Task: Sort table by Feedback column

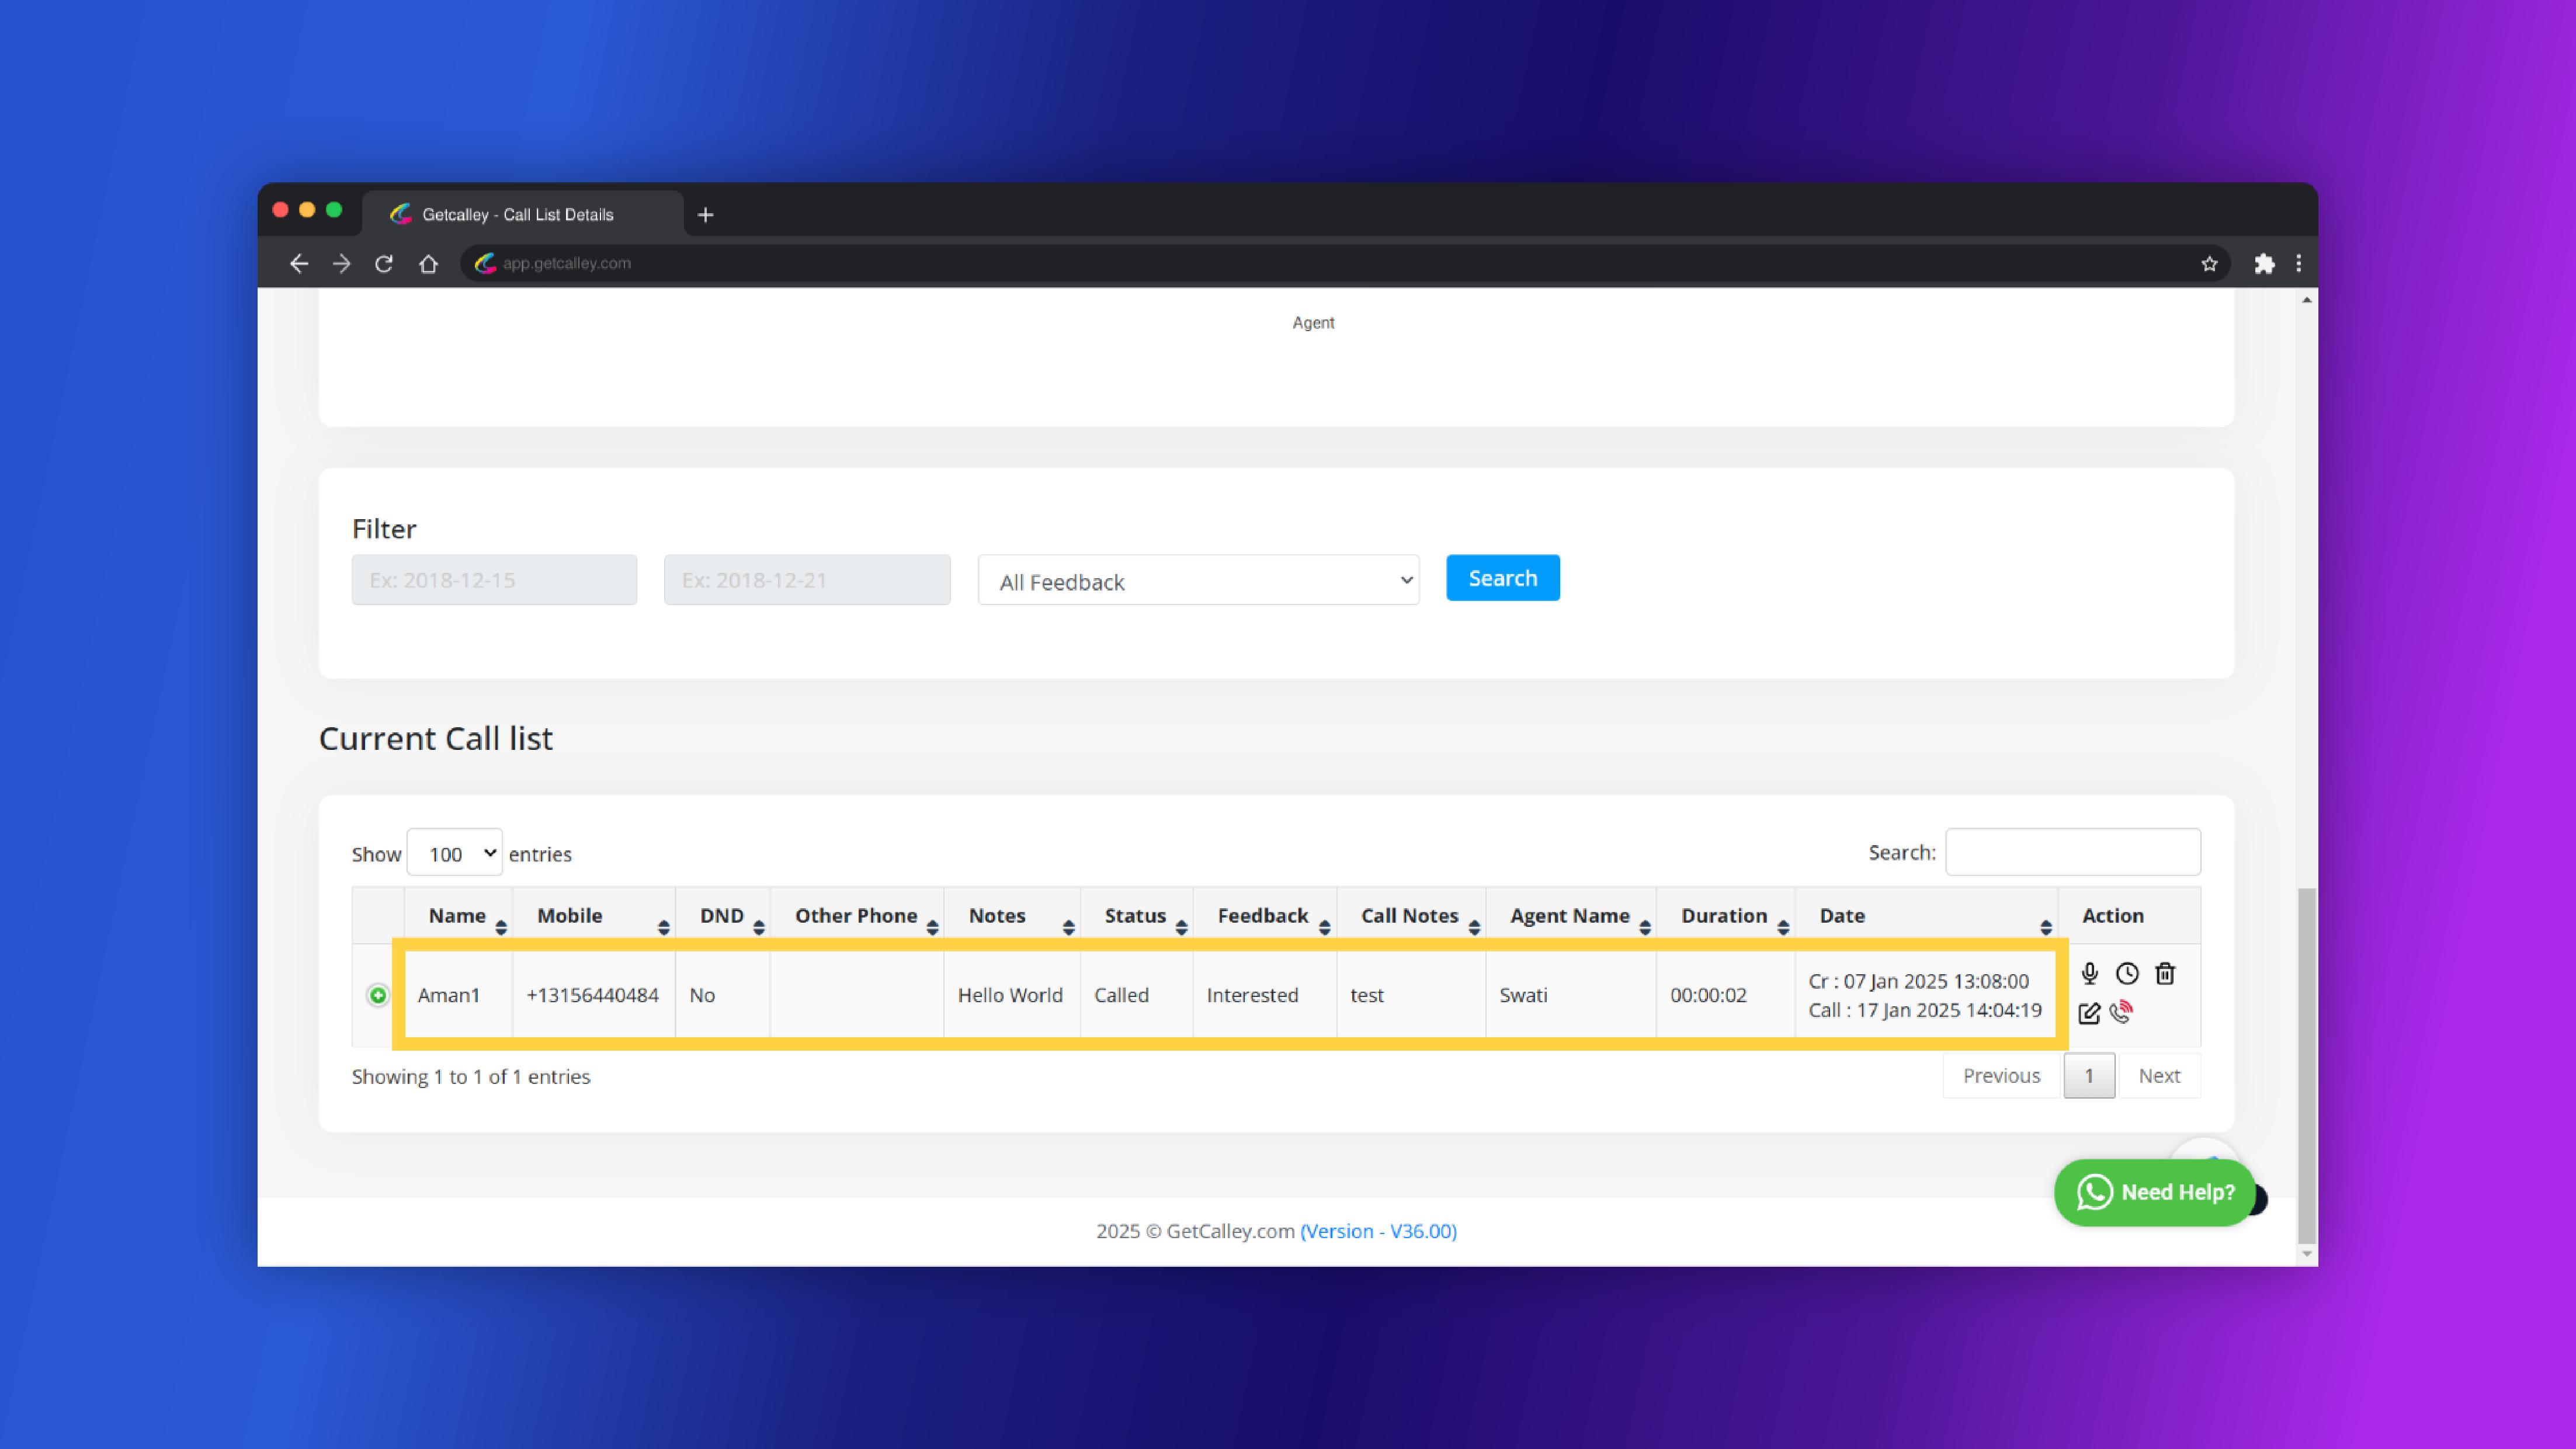Action: coord(1265,916)
